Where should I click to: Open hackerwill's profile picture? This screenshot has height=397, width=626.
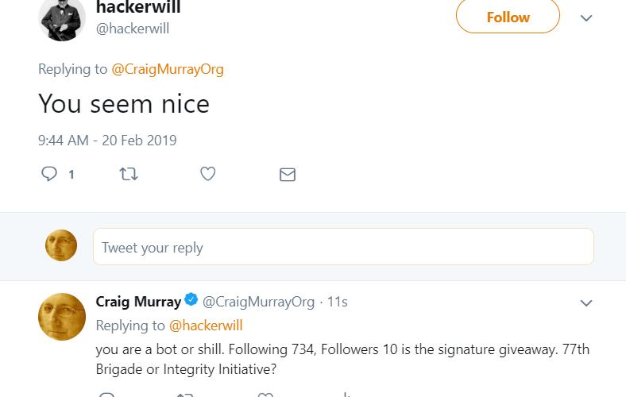[x=61, y=17]
